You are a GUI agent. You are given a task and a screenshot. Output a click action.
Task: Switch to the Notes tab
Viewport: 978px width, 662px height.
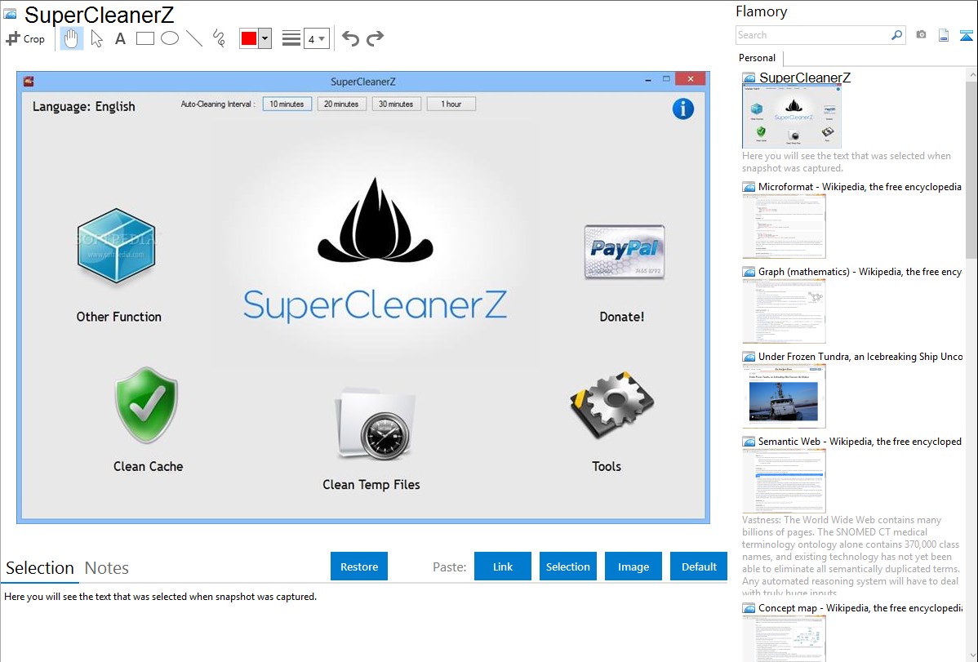106,568
